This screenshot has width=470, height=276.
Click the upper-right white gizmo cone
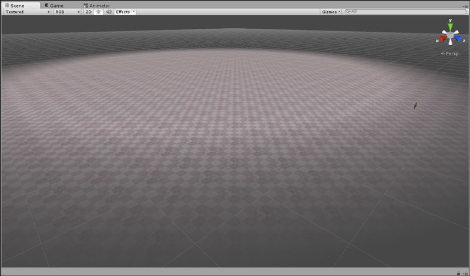456,32
